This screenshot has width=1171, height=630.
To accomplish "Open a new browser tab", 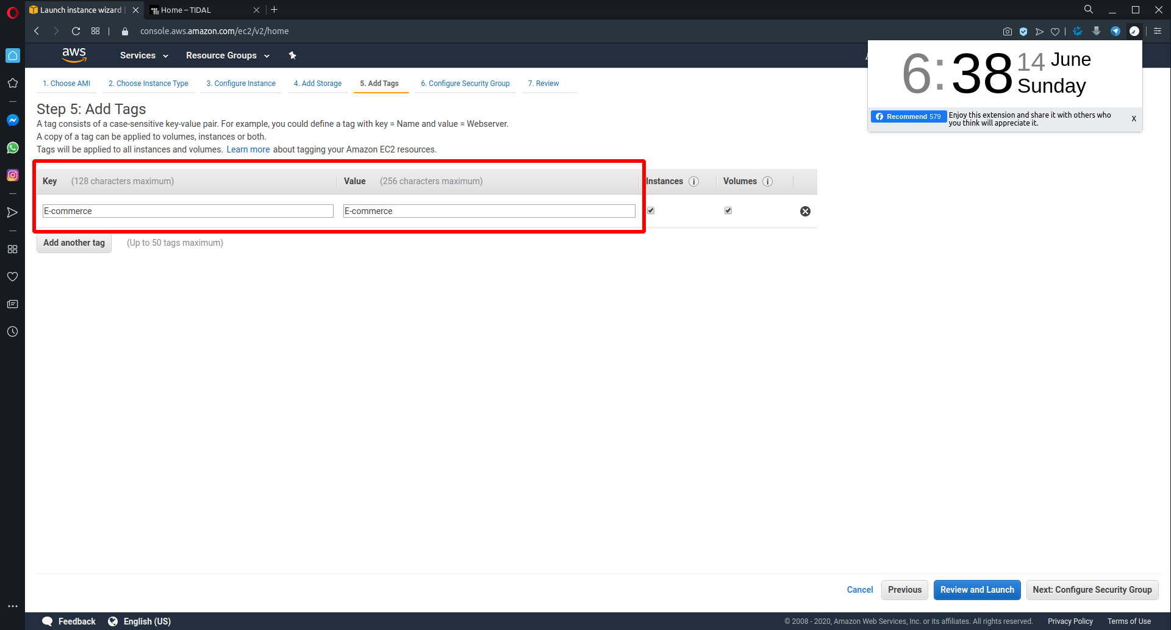I will click(274, 10).
